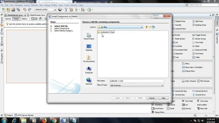Select Toggle Button in the palette
219x123 pixels.
pos(199,35)
